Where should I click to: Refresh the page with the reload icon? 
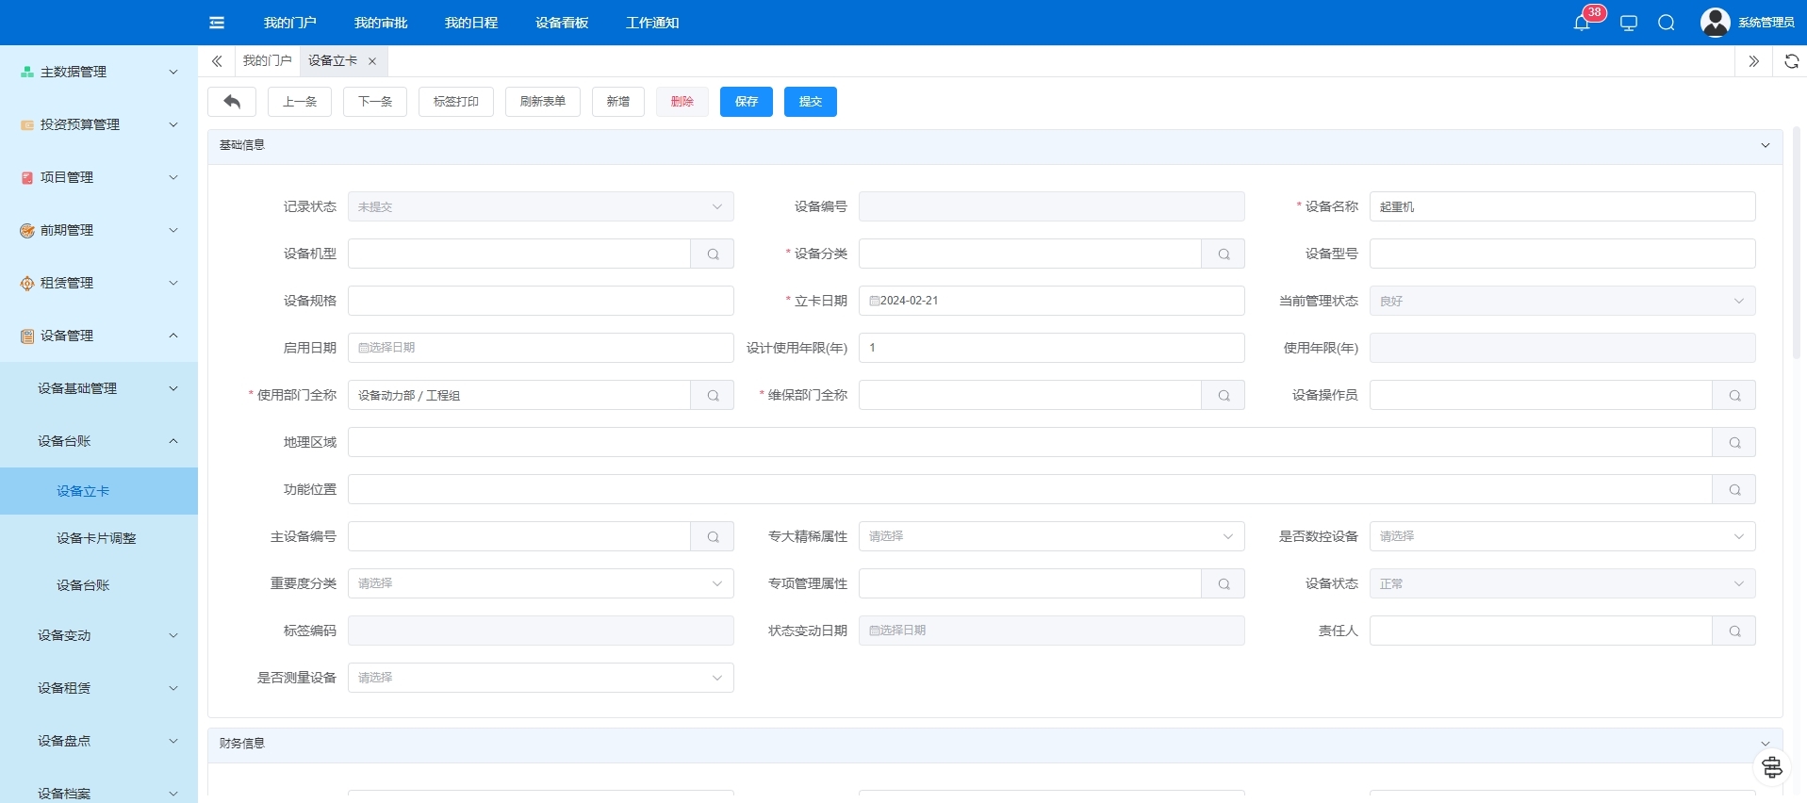coord(1792,61)
